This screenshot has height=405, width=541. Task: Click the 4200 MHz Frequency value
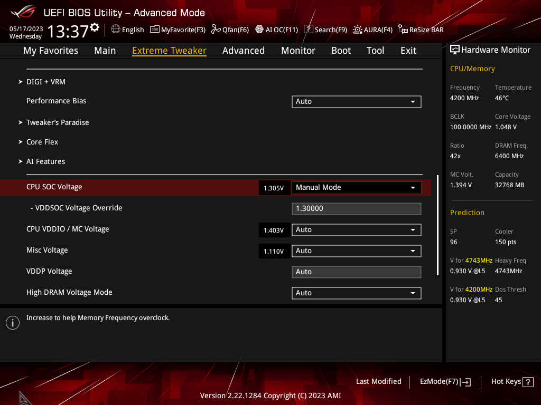point(464,98)
